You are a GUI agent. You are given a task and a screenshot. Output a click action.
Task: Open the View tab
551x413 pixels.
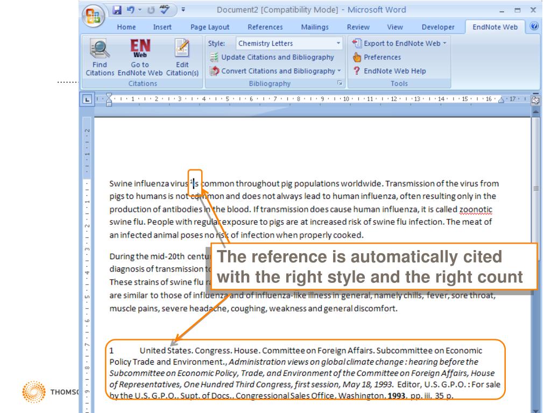395,27
